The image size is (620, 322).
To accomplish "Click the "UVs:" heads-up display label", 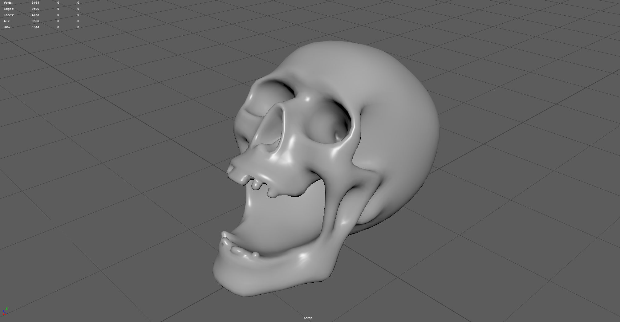I will coord(7,27).
